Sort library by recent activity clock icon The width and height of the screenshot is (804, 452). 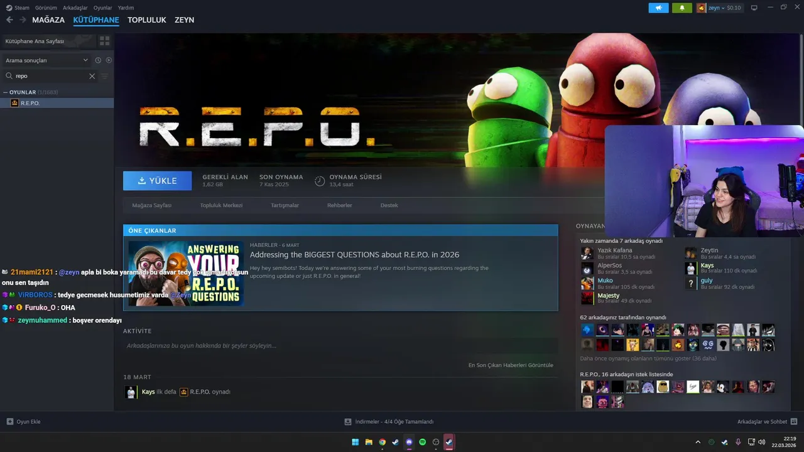pyautogui.click(x=98, y=60)
